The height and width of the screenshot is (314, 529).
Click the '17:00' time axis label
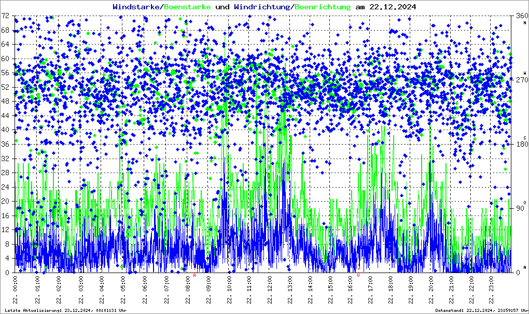coord(371,283)
